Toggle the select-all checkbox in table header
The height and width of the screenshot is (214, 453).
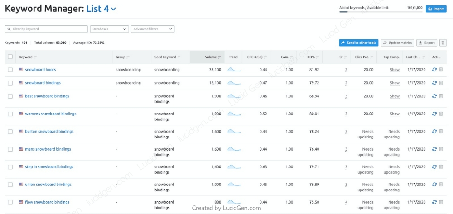coord(10,57)
